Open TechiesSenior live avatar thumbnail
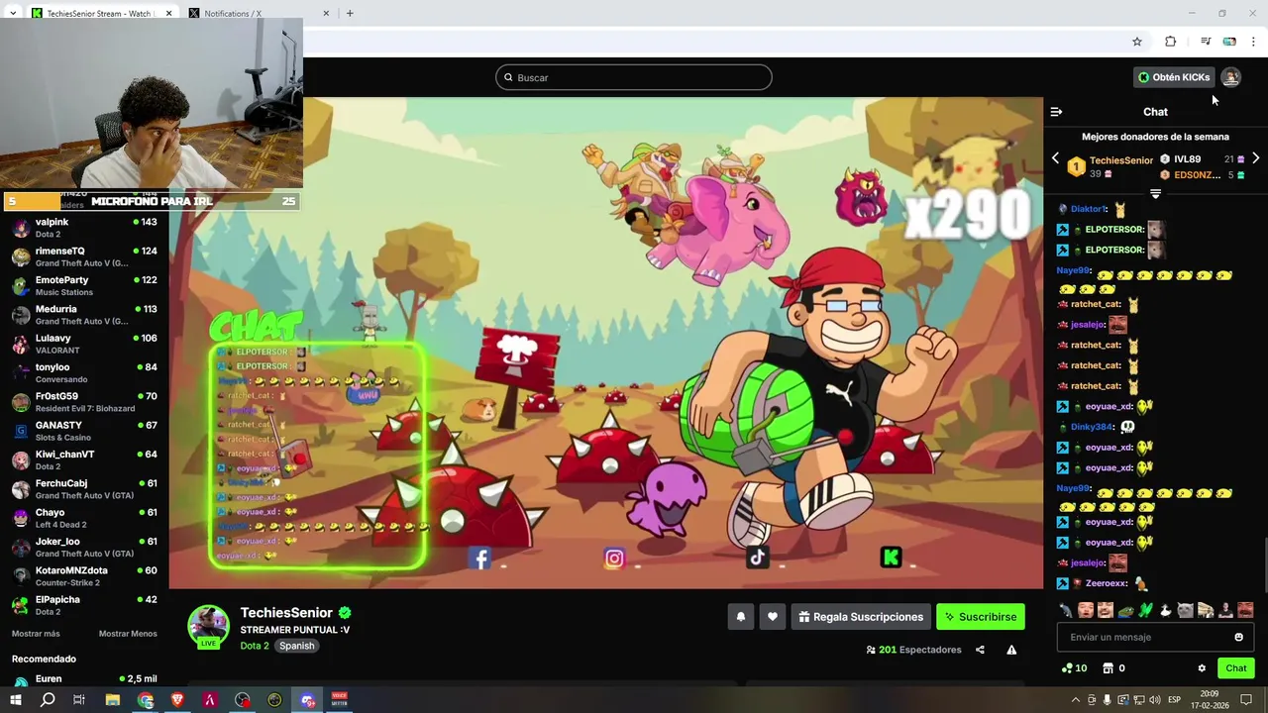The image size is (1268, 713). [x=209, y=626]
